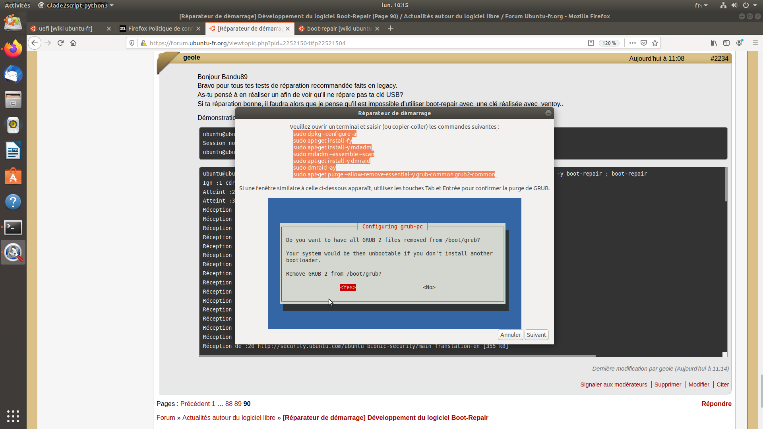Open Terminal from the dock
The height and width of the screenshot is (429, 763).
[x=13, y=227]
